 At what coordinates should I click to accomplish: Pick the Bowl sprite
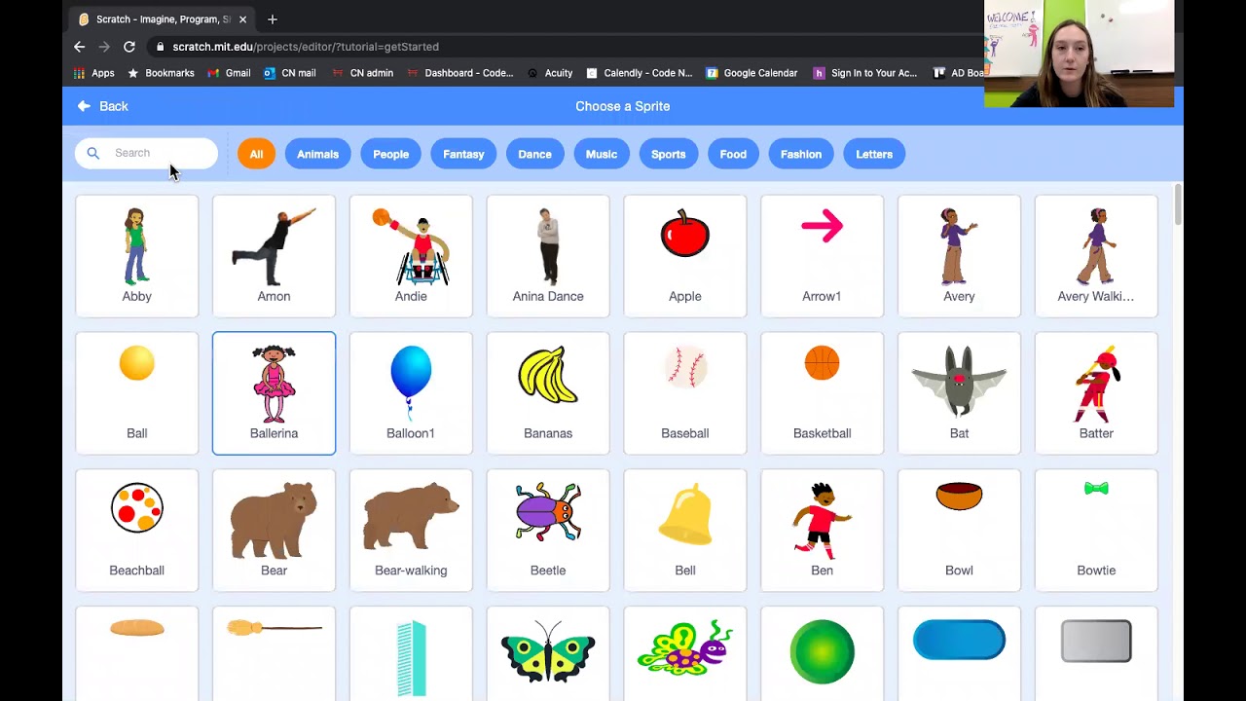pos(959,531)
